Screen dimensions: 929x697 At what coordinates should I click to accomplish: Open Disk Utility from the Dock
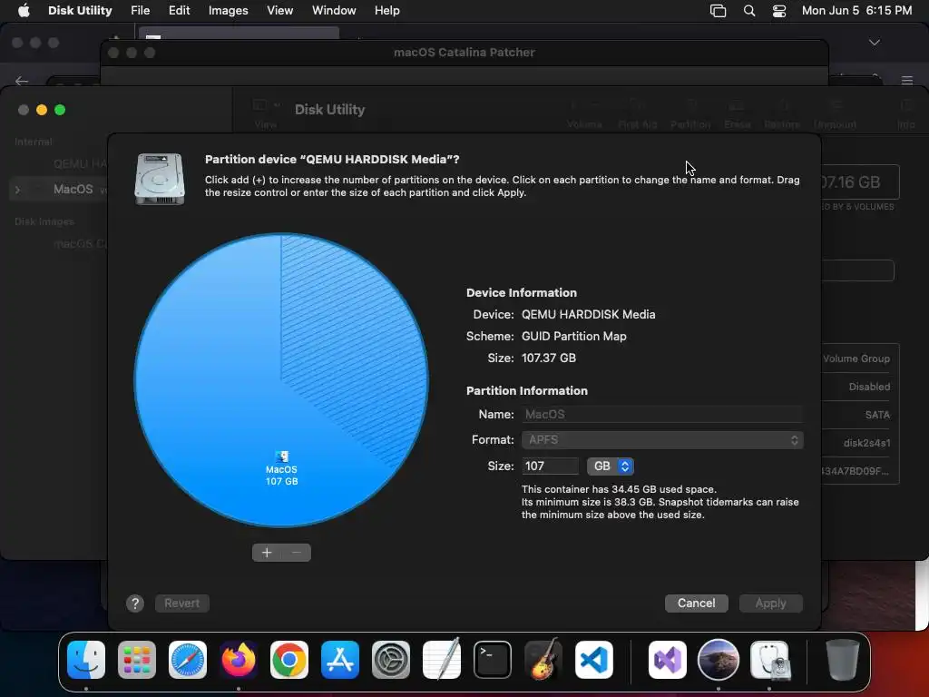click(770, 660)
